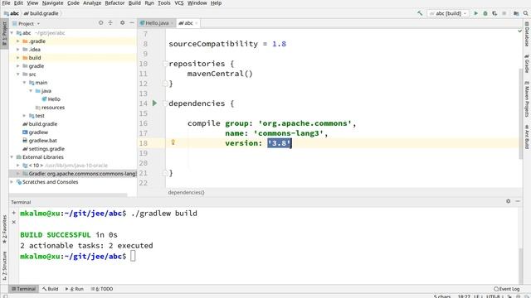Open the VCS menu

tap(179, 3)
